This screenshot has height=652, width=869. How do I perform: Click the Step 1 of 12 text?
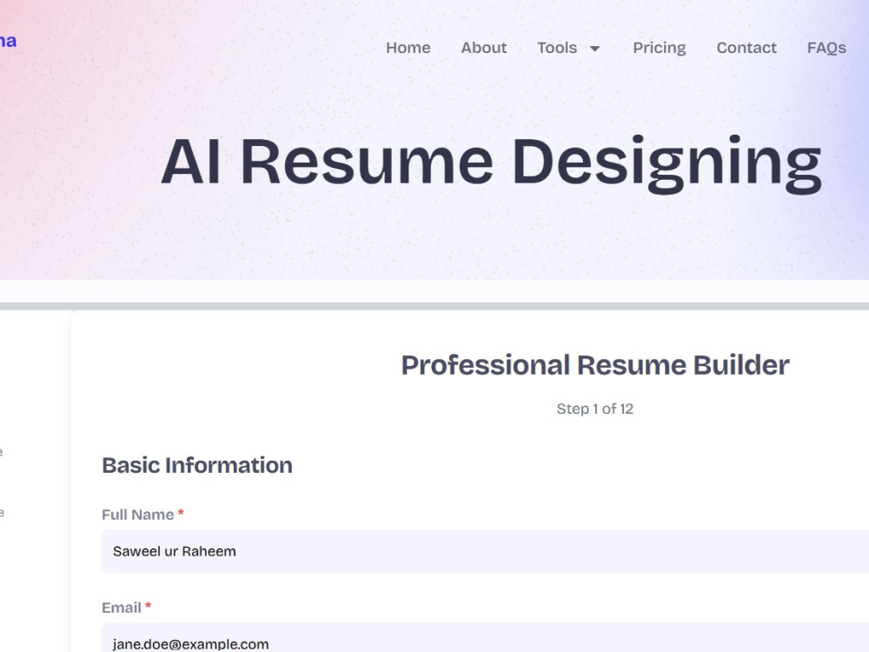(594, 409)
